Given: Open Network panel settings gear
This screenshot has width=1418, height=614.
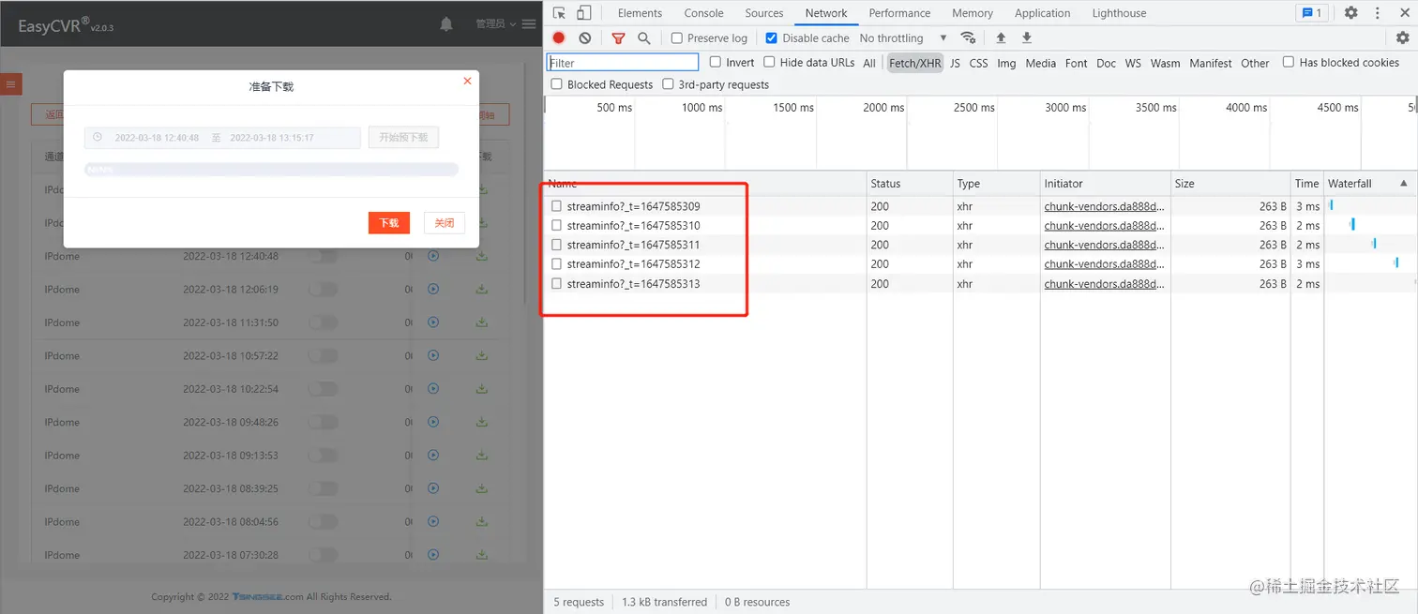Looking at the screenshot, I should [x=1403, y=37].
